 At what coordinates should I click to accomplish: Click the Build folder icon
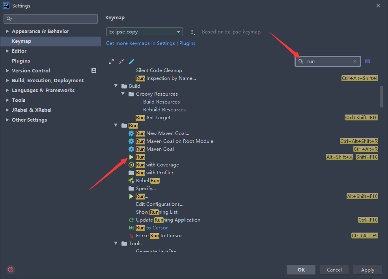click(124, 86)
